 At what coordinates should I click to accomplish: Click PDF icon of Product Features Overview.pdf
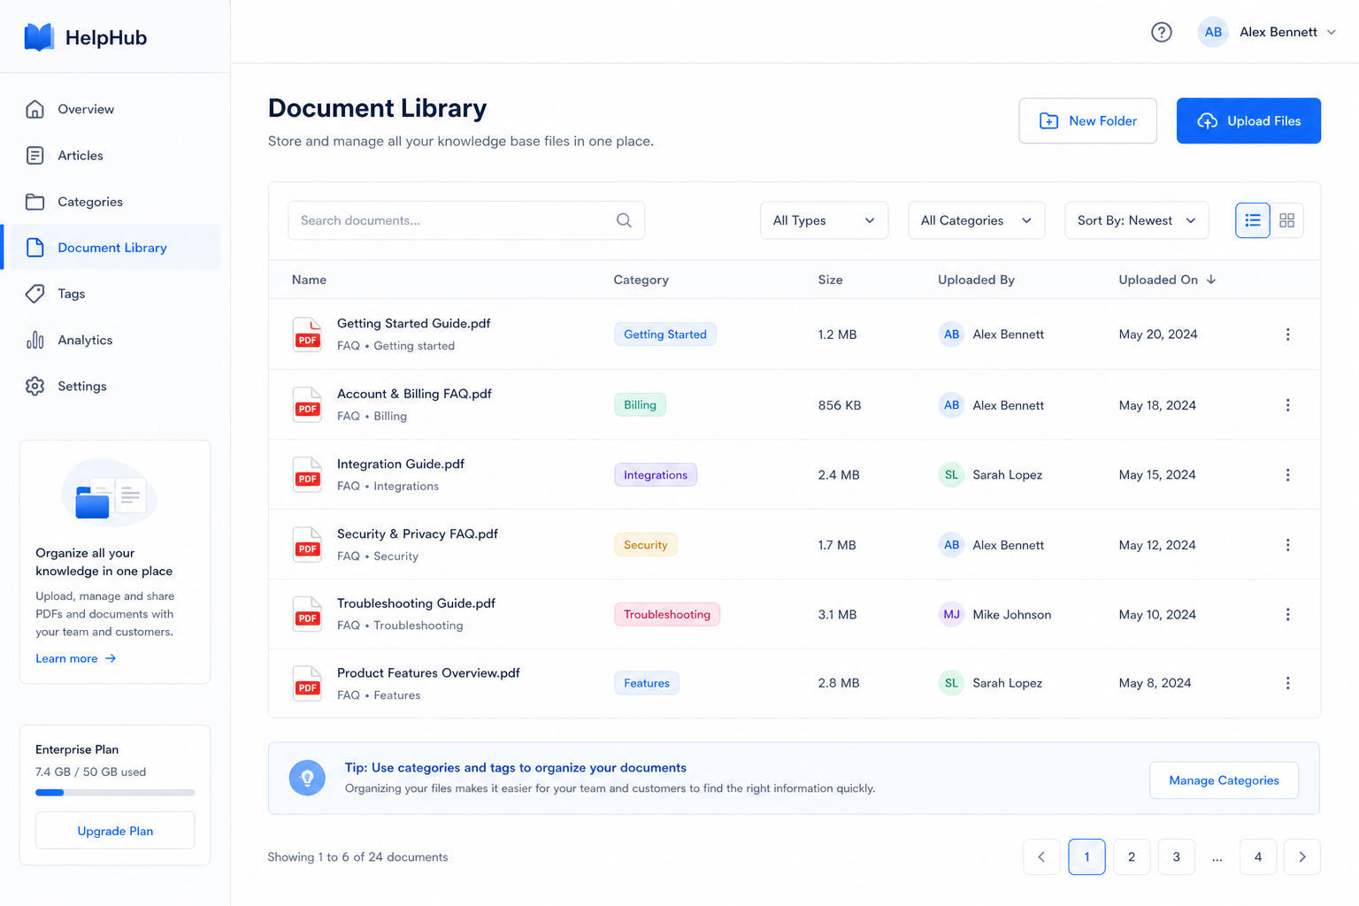pos(307,683)
